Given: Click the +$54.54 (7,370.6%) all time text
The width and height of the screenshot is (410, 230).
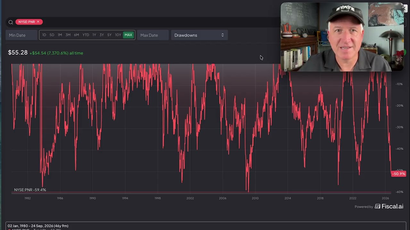Looking at the screenshot, I should click(56, 53).
